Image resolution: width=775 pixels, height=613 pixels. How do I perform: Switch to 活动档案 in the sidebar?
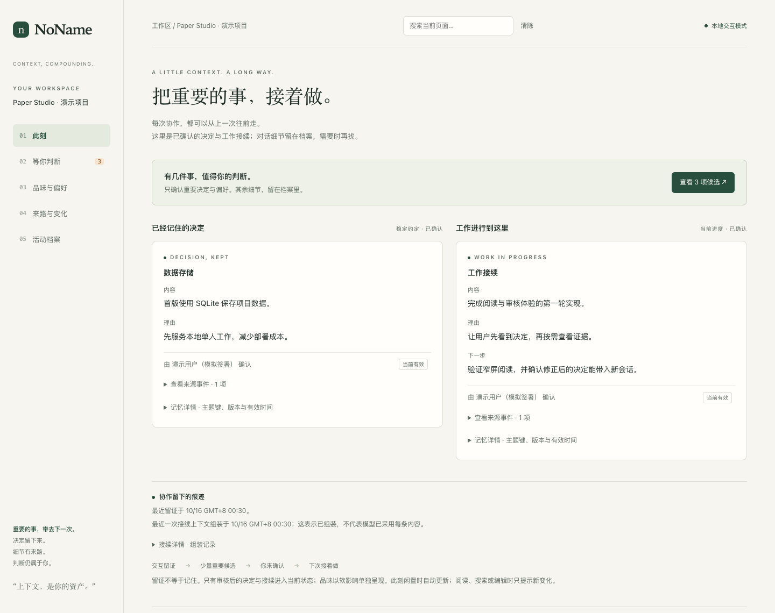tap(61, 239)
